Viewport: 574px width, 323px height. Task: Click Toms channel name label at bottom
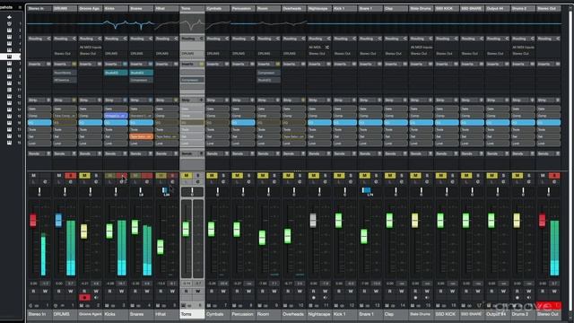192,314
